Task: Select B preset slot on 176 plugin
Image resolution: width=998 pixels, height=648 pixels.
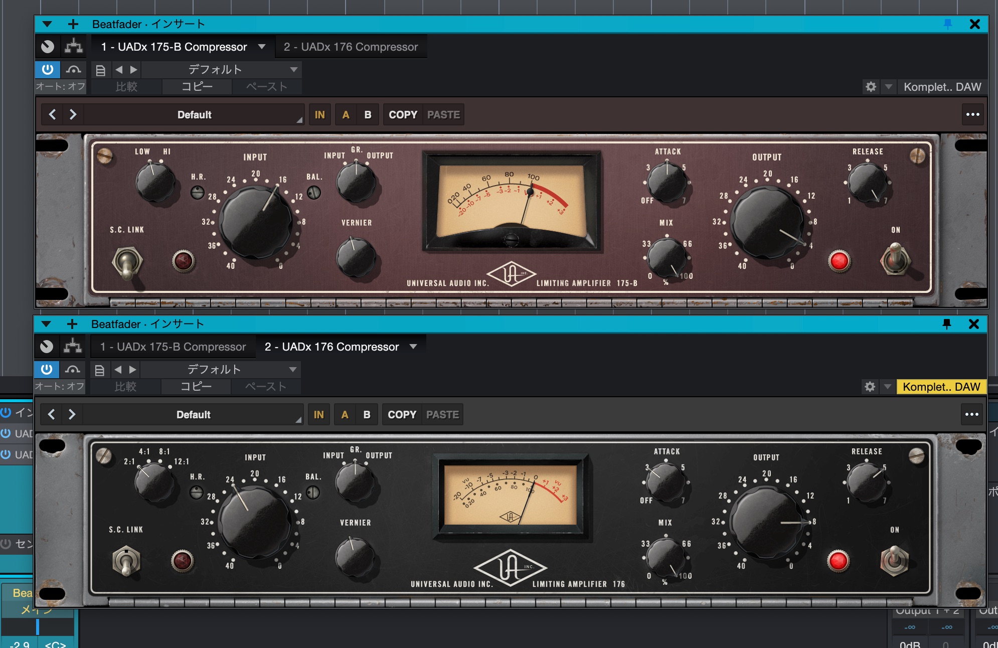Action: (367, 414)
